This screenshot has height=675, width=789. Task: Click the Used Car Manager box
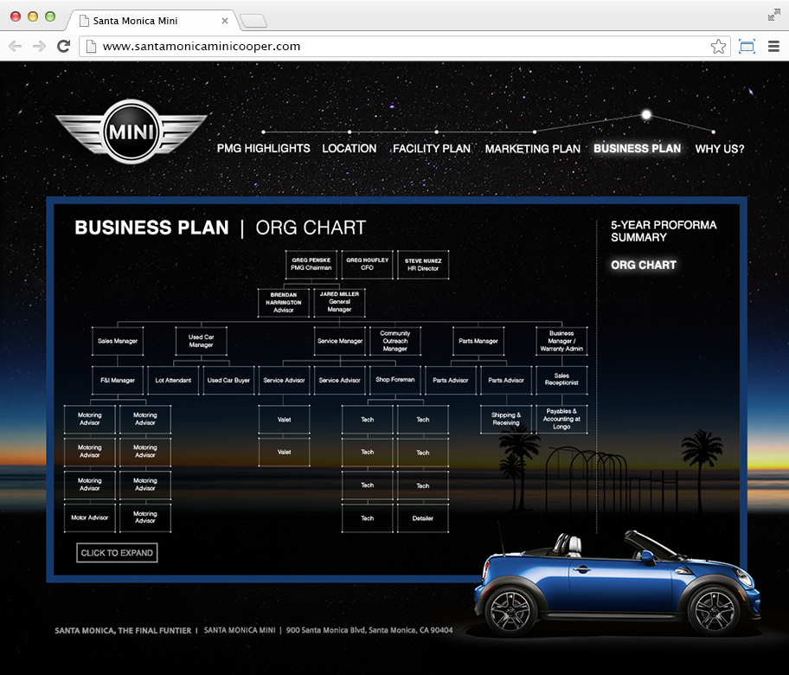[202, 341]
